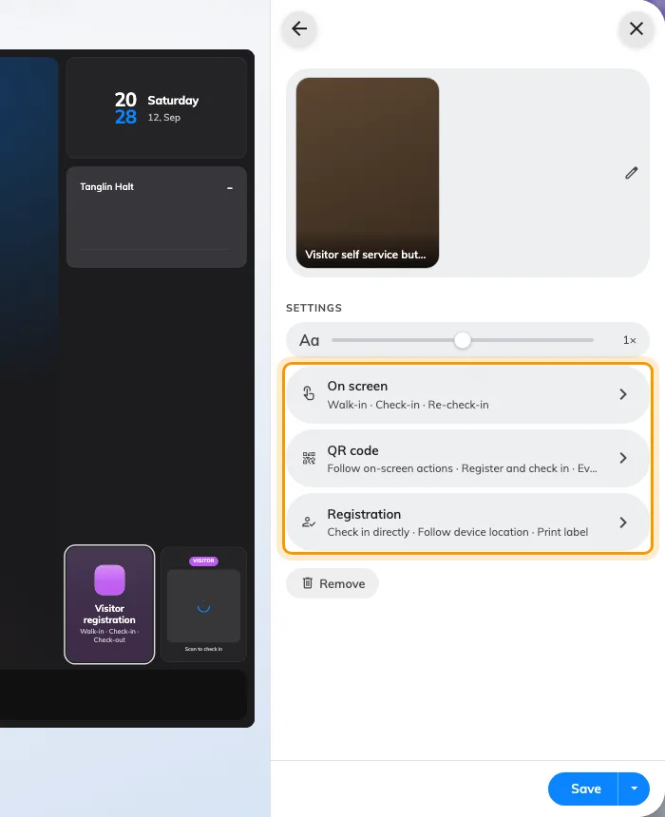
Task: Select the clock date widget
Action: click(x=157, y=108)
